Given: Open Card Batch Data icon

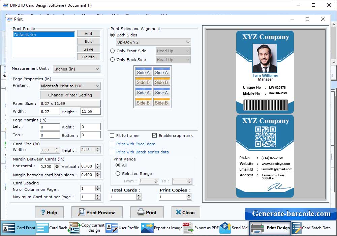Looking at the screenshot, I should tap(297, 228).
